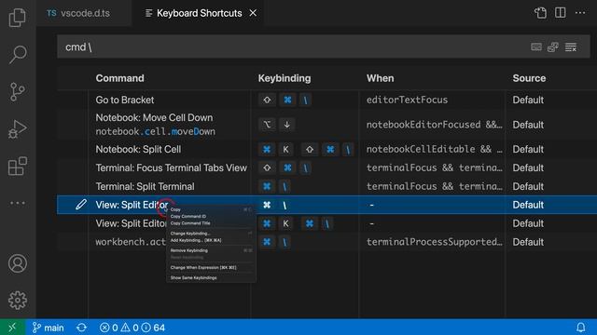Viewport: 597px width, 335px height.
Task: Open the Search view in activity bar
Action: tap(18, 54)
